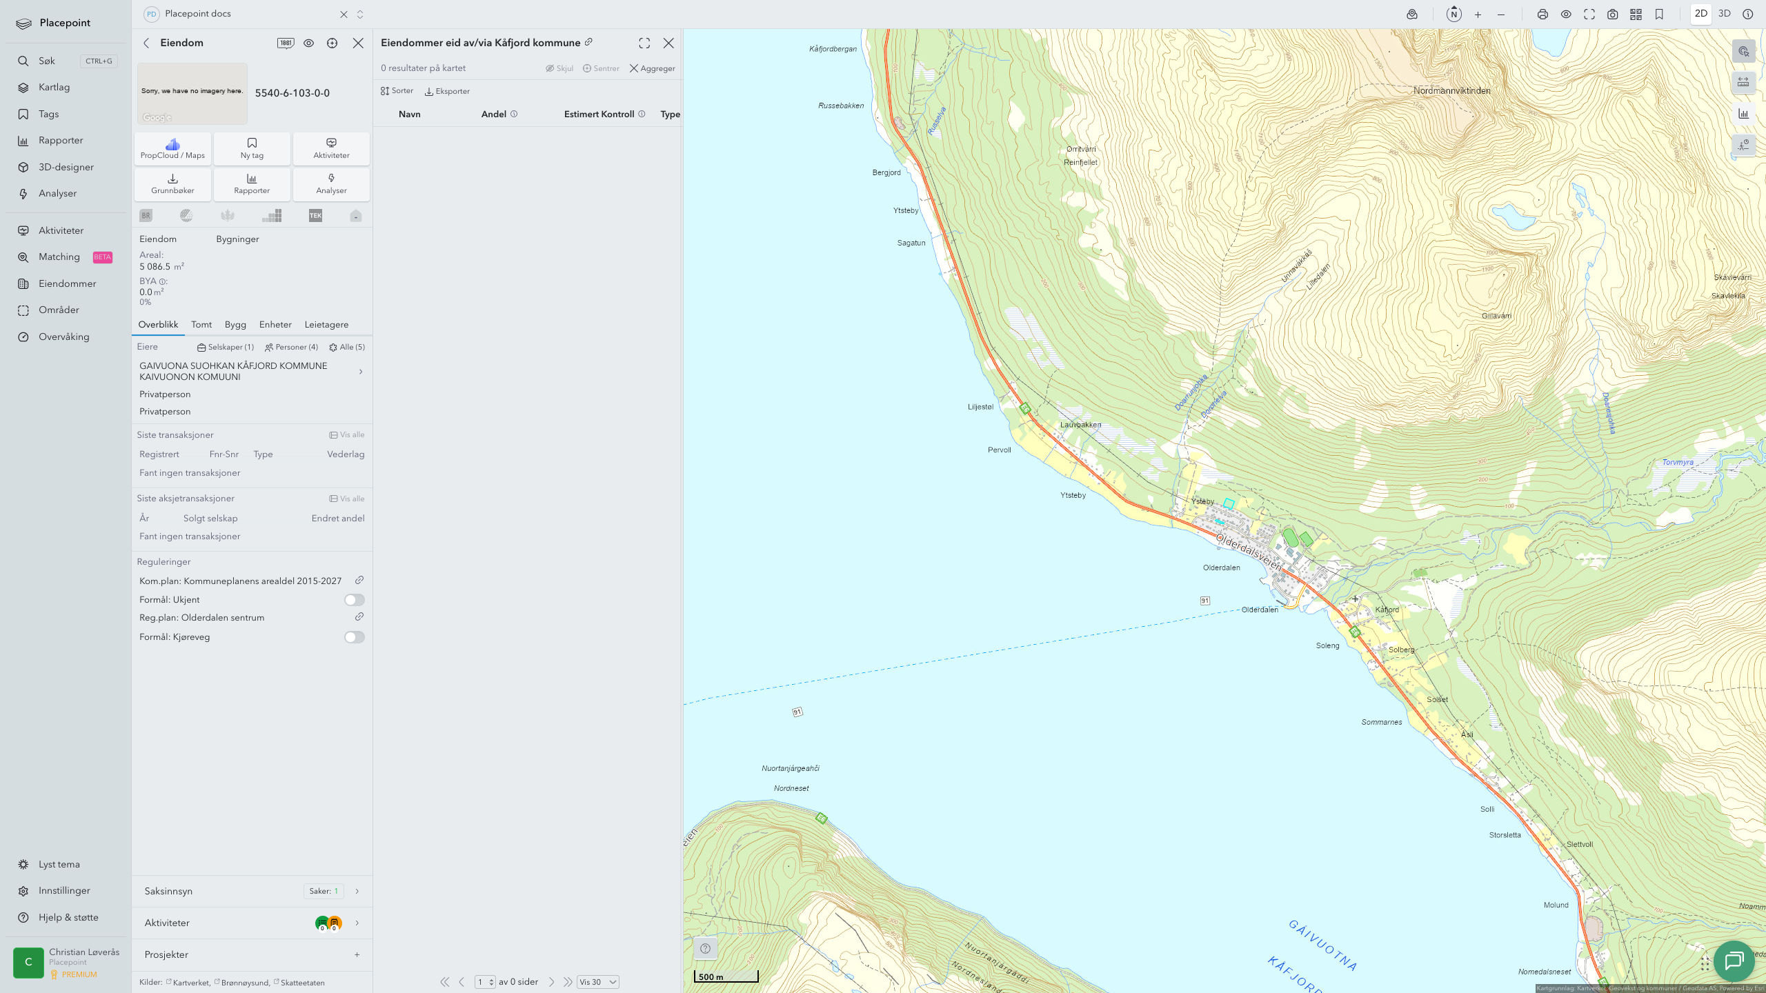Click the BR certification badge icon
Image resolution: width=1766 pixels, height=993 pixels.
[x=146, y=216]
